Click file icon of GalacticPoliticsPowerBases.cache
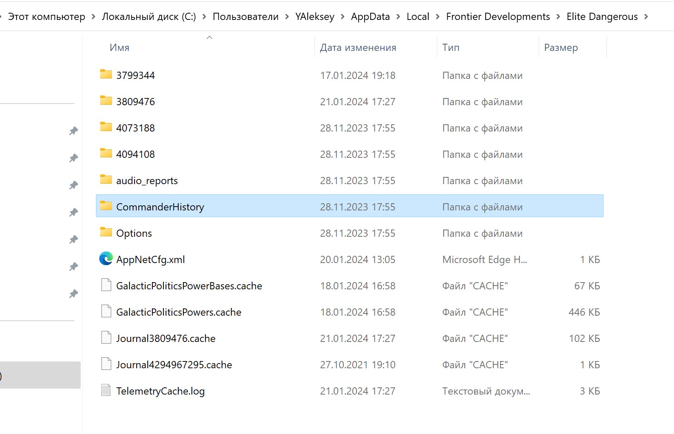Screen dimensions: 674x434 pyautogui.click(x=106, y=285)
